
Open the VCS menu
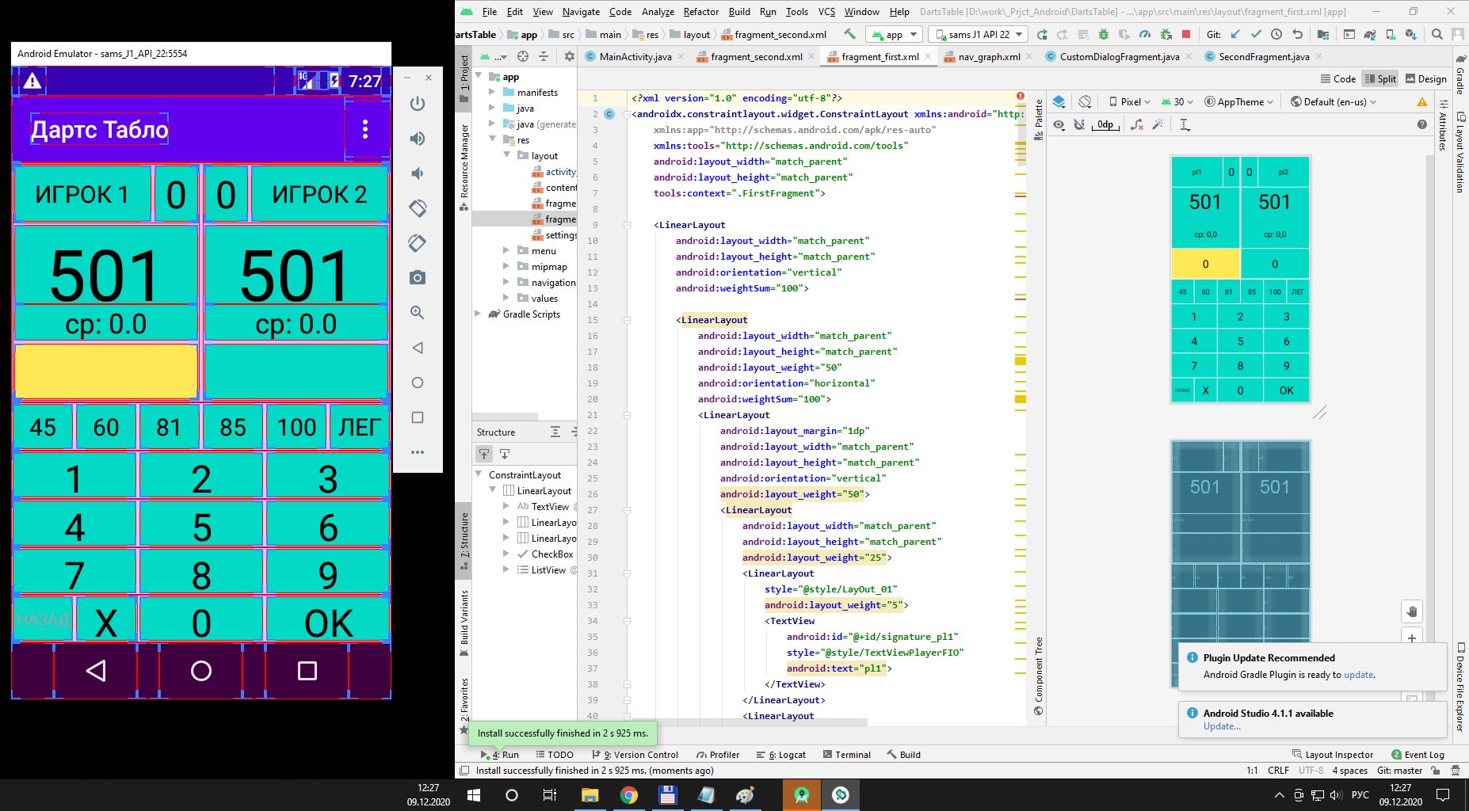tap(826, 11)
